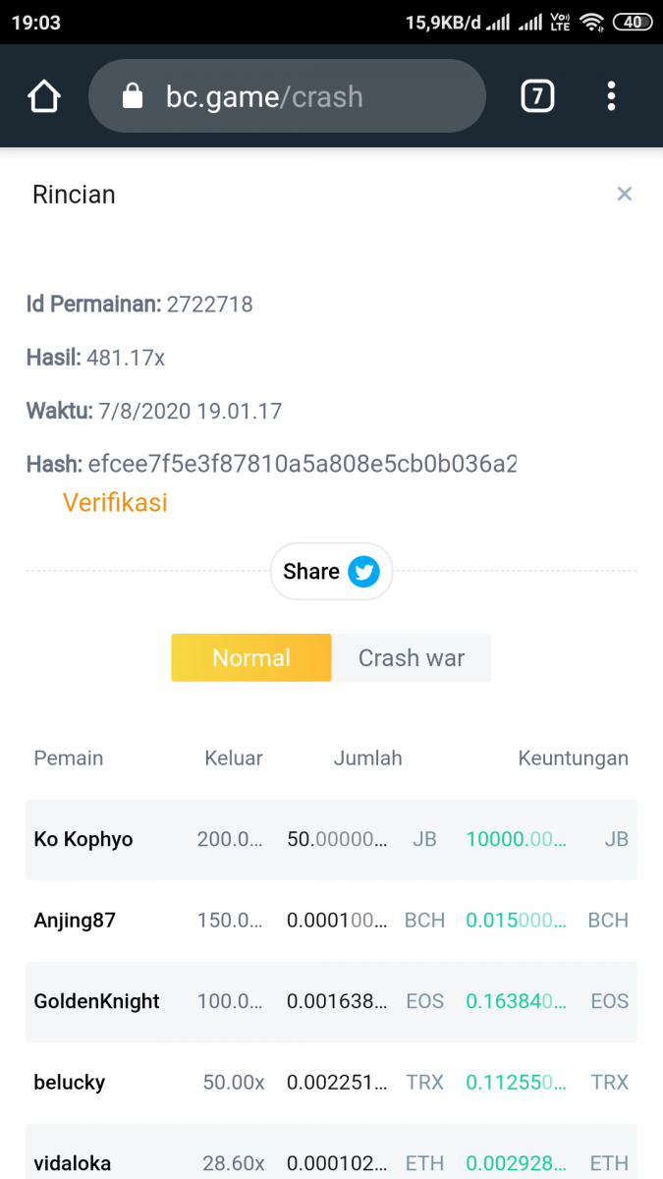663x1179 pixels.
Task: Click the Twitter bird share icon
Action: (x=363, y=572)
